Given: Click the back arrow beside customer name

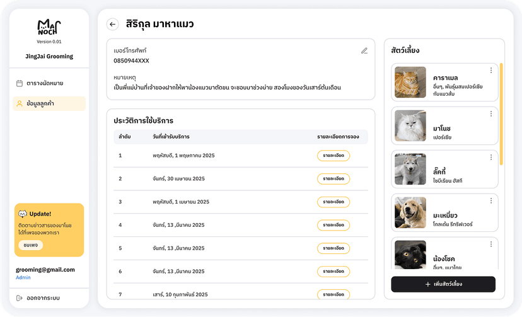Looking at the screenshot, I should (x=113, y=25).
